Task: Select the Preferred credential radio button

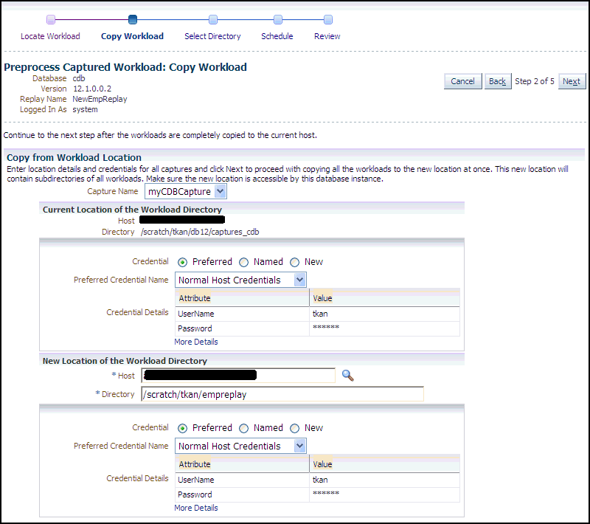Action: click(183, 261)
